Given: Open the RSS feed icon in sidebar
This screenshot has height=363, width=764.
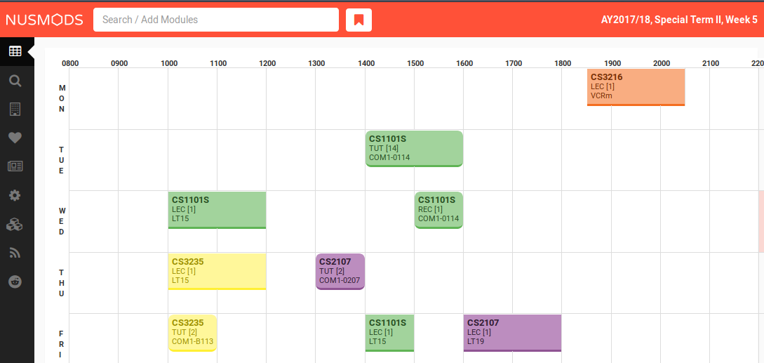Looking at the screenshot, I should 15,253.
